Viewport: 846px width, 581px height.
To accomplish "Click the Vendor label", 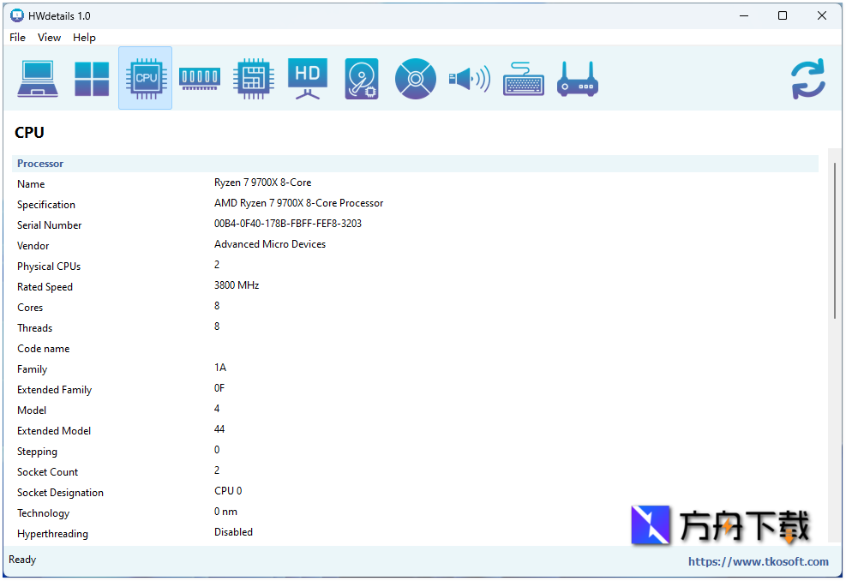I will click(33, 245).
